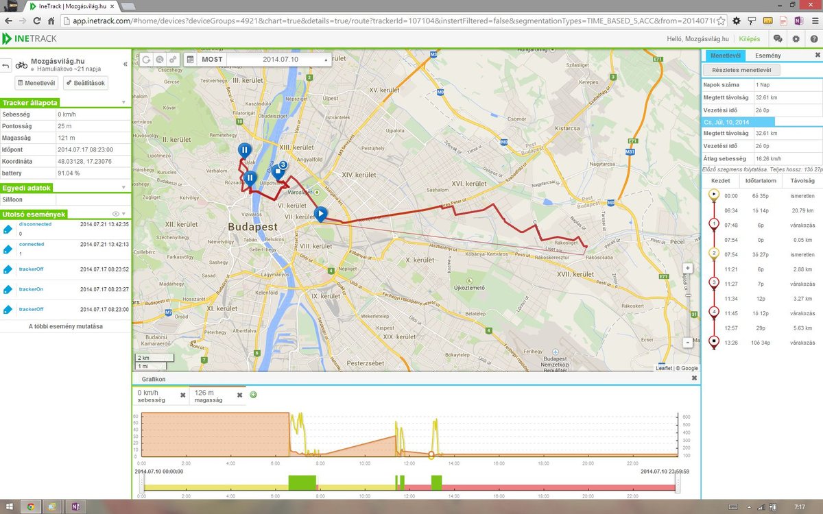Click the browser home button
The height and width of the screenshot is (514, 823).
[51, 21]
